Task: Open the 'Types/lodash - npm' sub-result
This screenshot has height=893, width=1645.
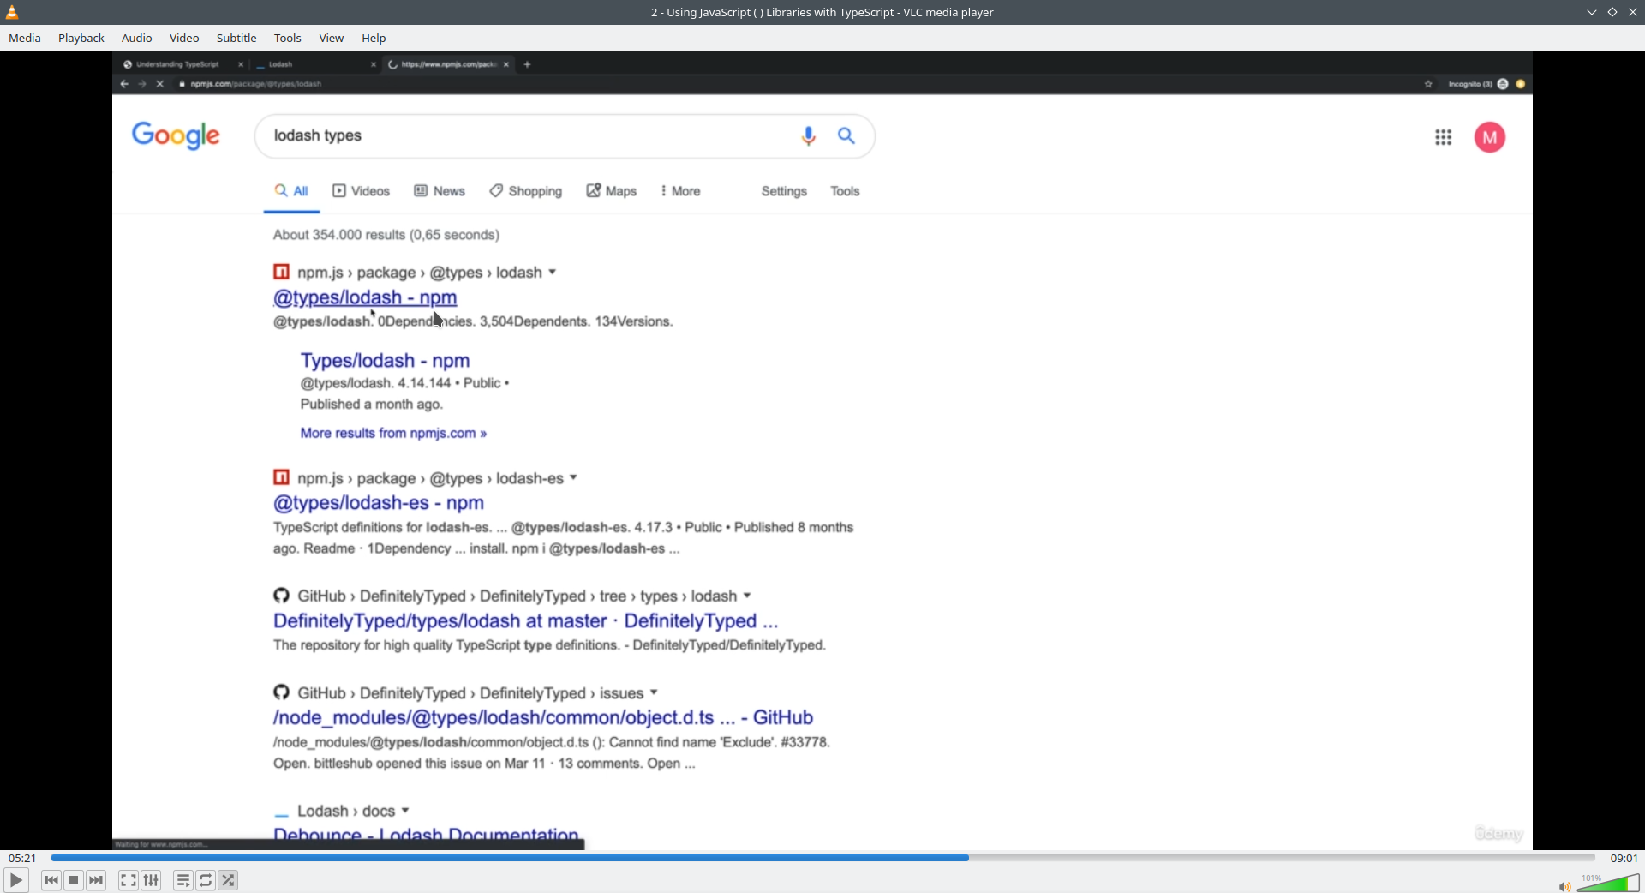Action: (385, 361)
